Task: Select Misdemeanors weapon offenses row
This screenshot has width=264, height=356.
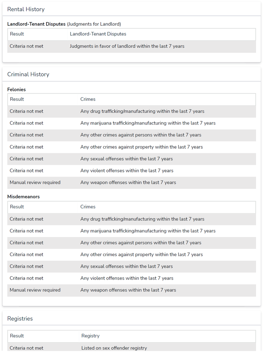Action: click(x=132, y=290)
